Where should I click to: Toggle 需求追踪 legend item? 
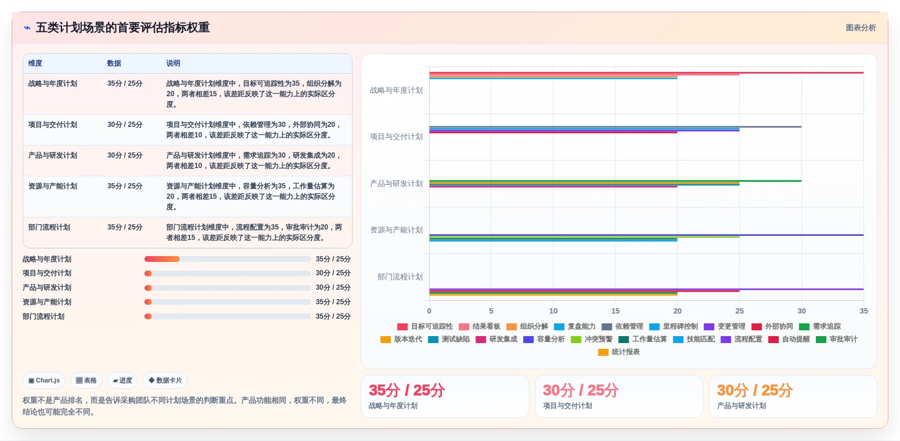(819, 327)
